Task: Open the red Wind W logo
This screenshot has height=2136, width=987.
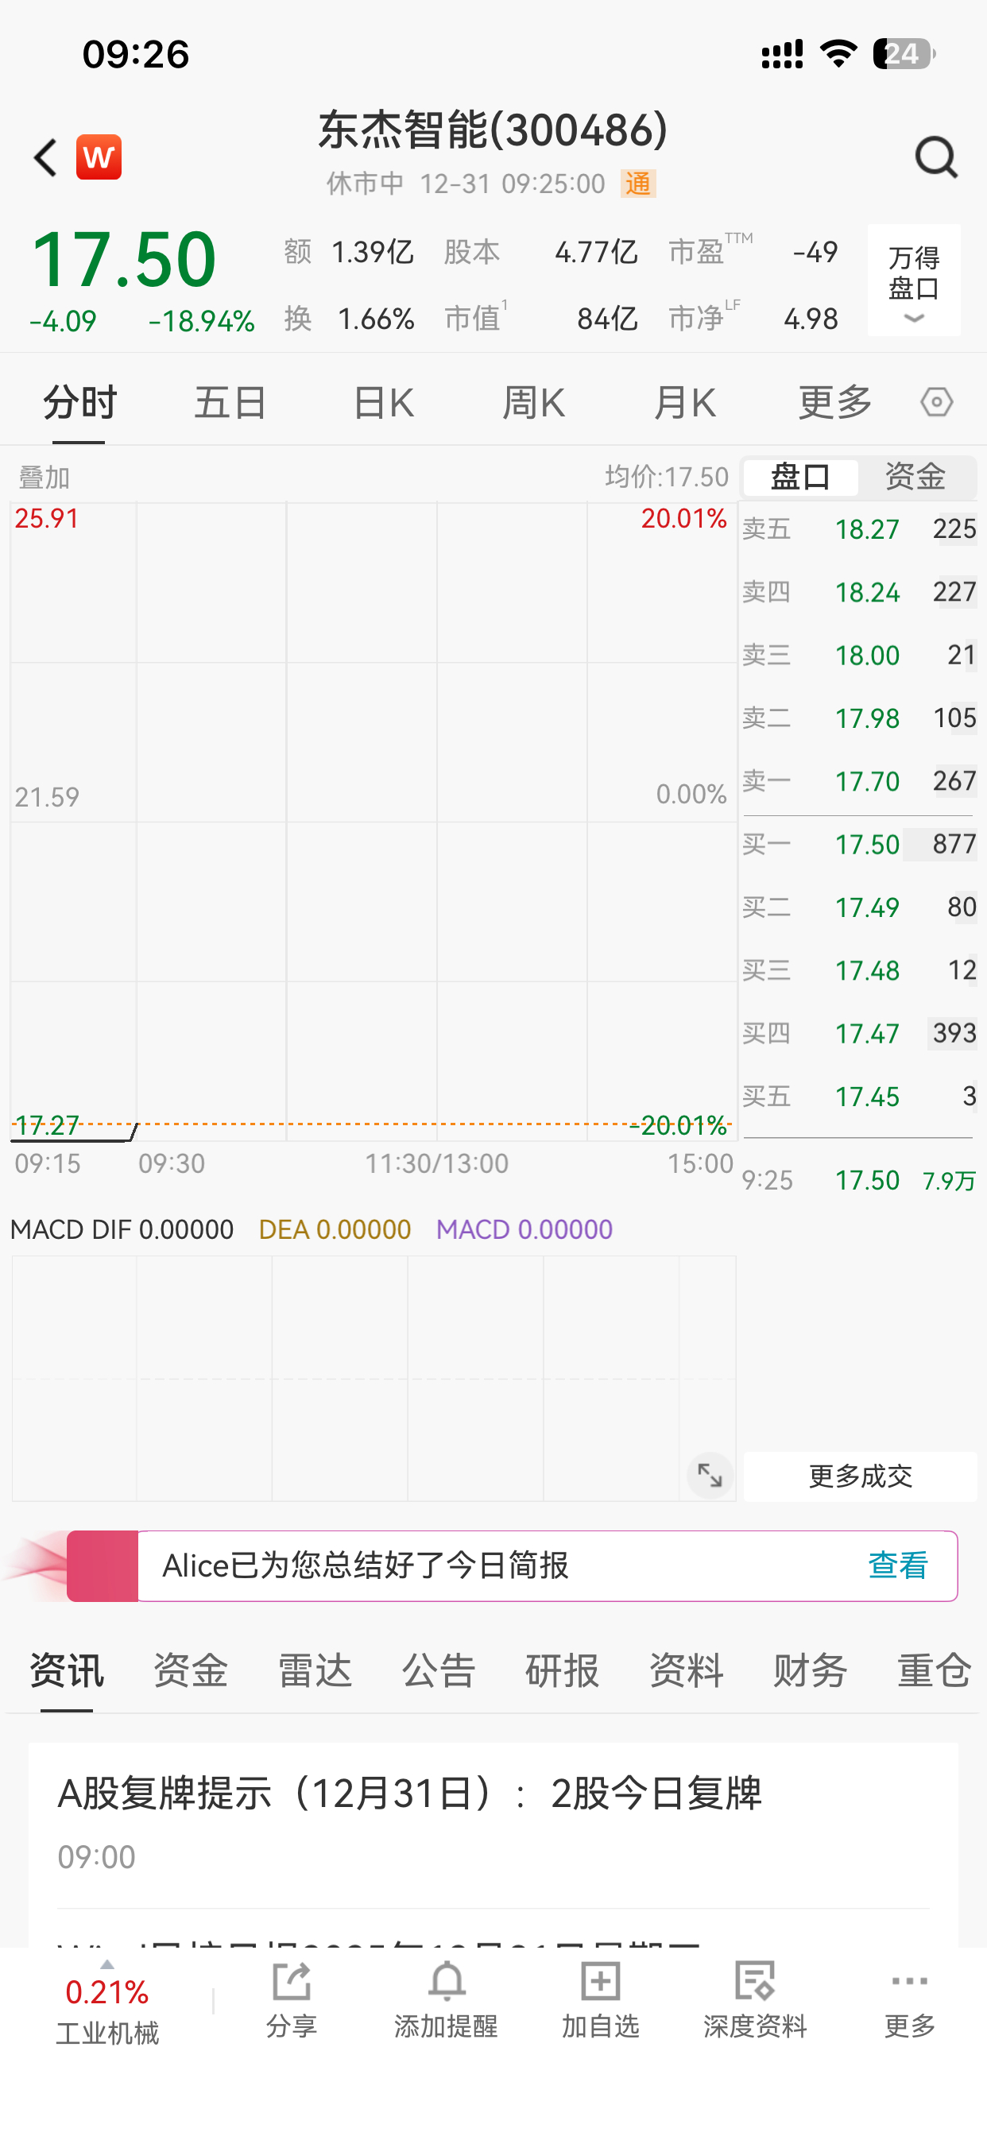Action: pyautogui.click(x=99, y=157)
